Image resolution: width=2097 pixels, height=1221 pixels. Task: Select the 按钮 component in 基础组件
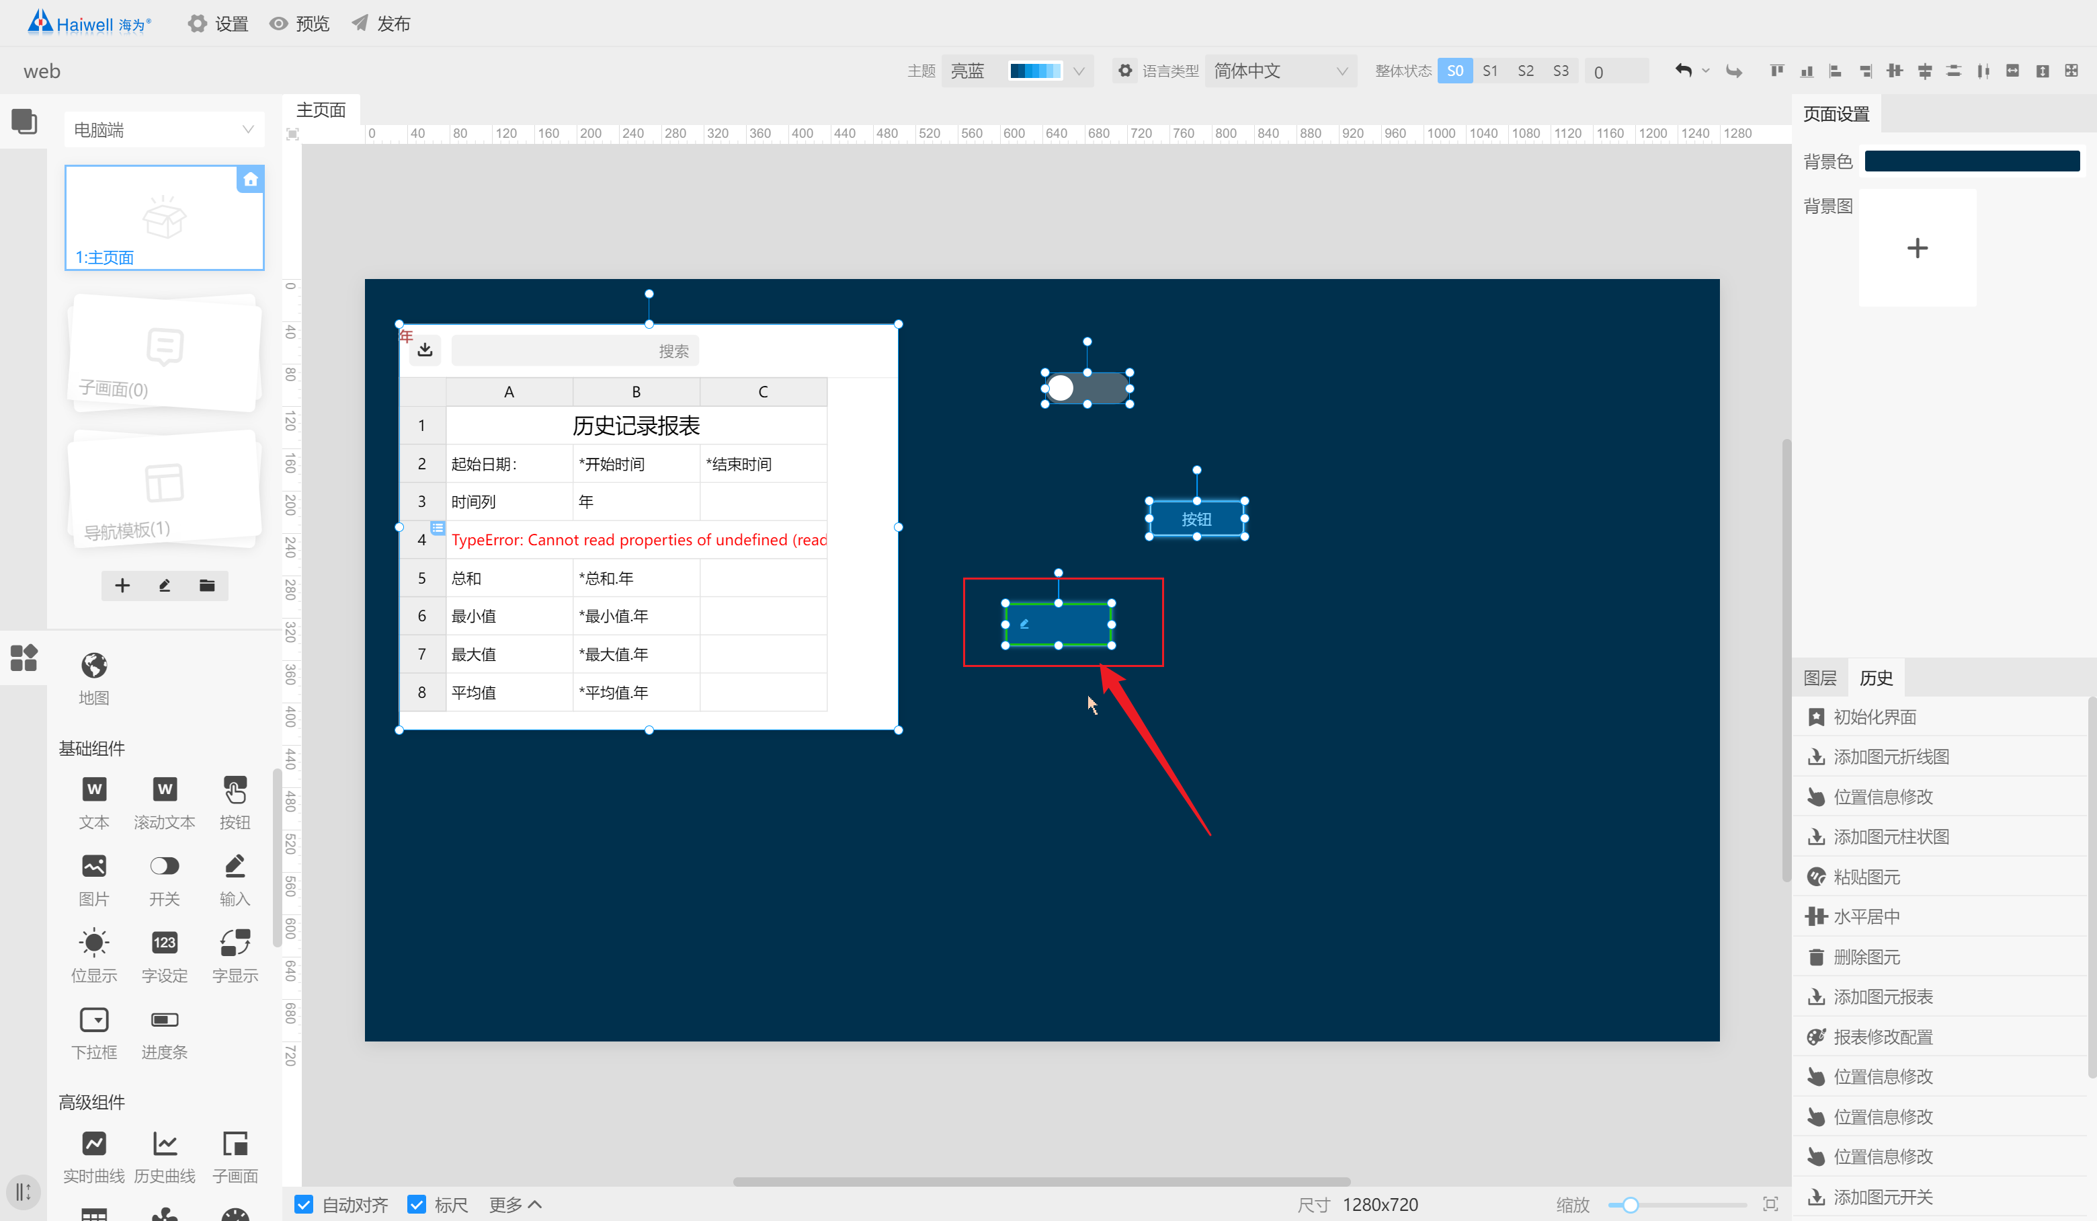(x=235, y=802)
